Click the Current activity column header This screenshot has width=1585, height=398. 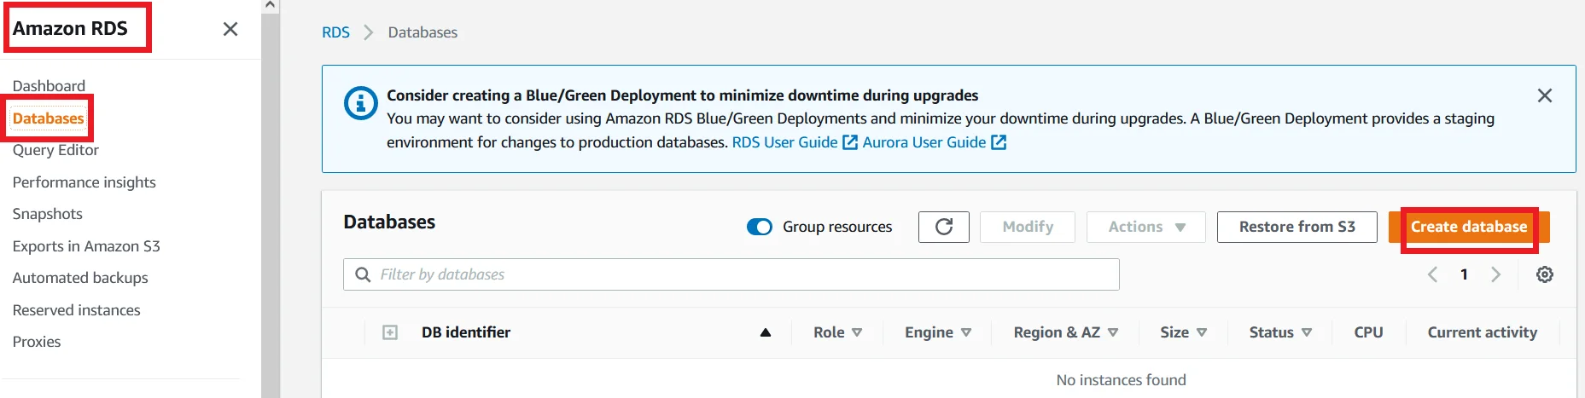(x=1482, y=332)
